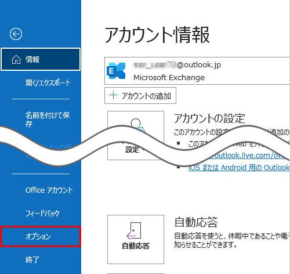Open 開く/エクスポート in the sidebar
290x274 pixels.
tap(48, 82)
